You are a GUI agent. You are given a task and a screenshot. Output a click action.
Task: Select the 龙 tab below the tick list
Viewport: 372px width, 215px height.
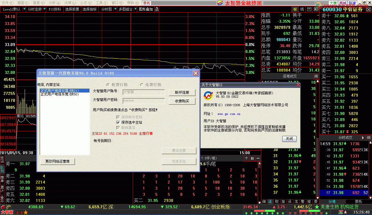pyautogui.click(x=296, y=201)
